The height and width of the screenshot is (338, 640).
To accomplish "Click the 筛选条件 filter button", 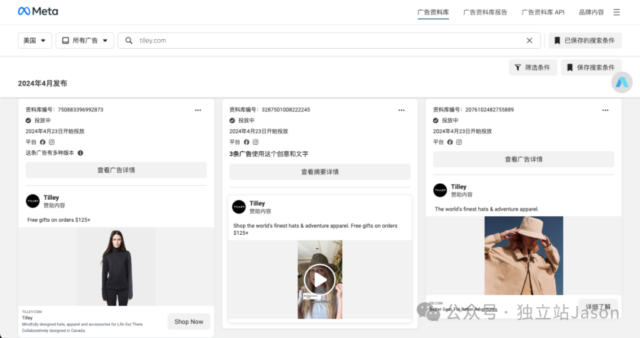I will click(x=533, y=68).
